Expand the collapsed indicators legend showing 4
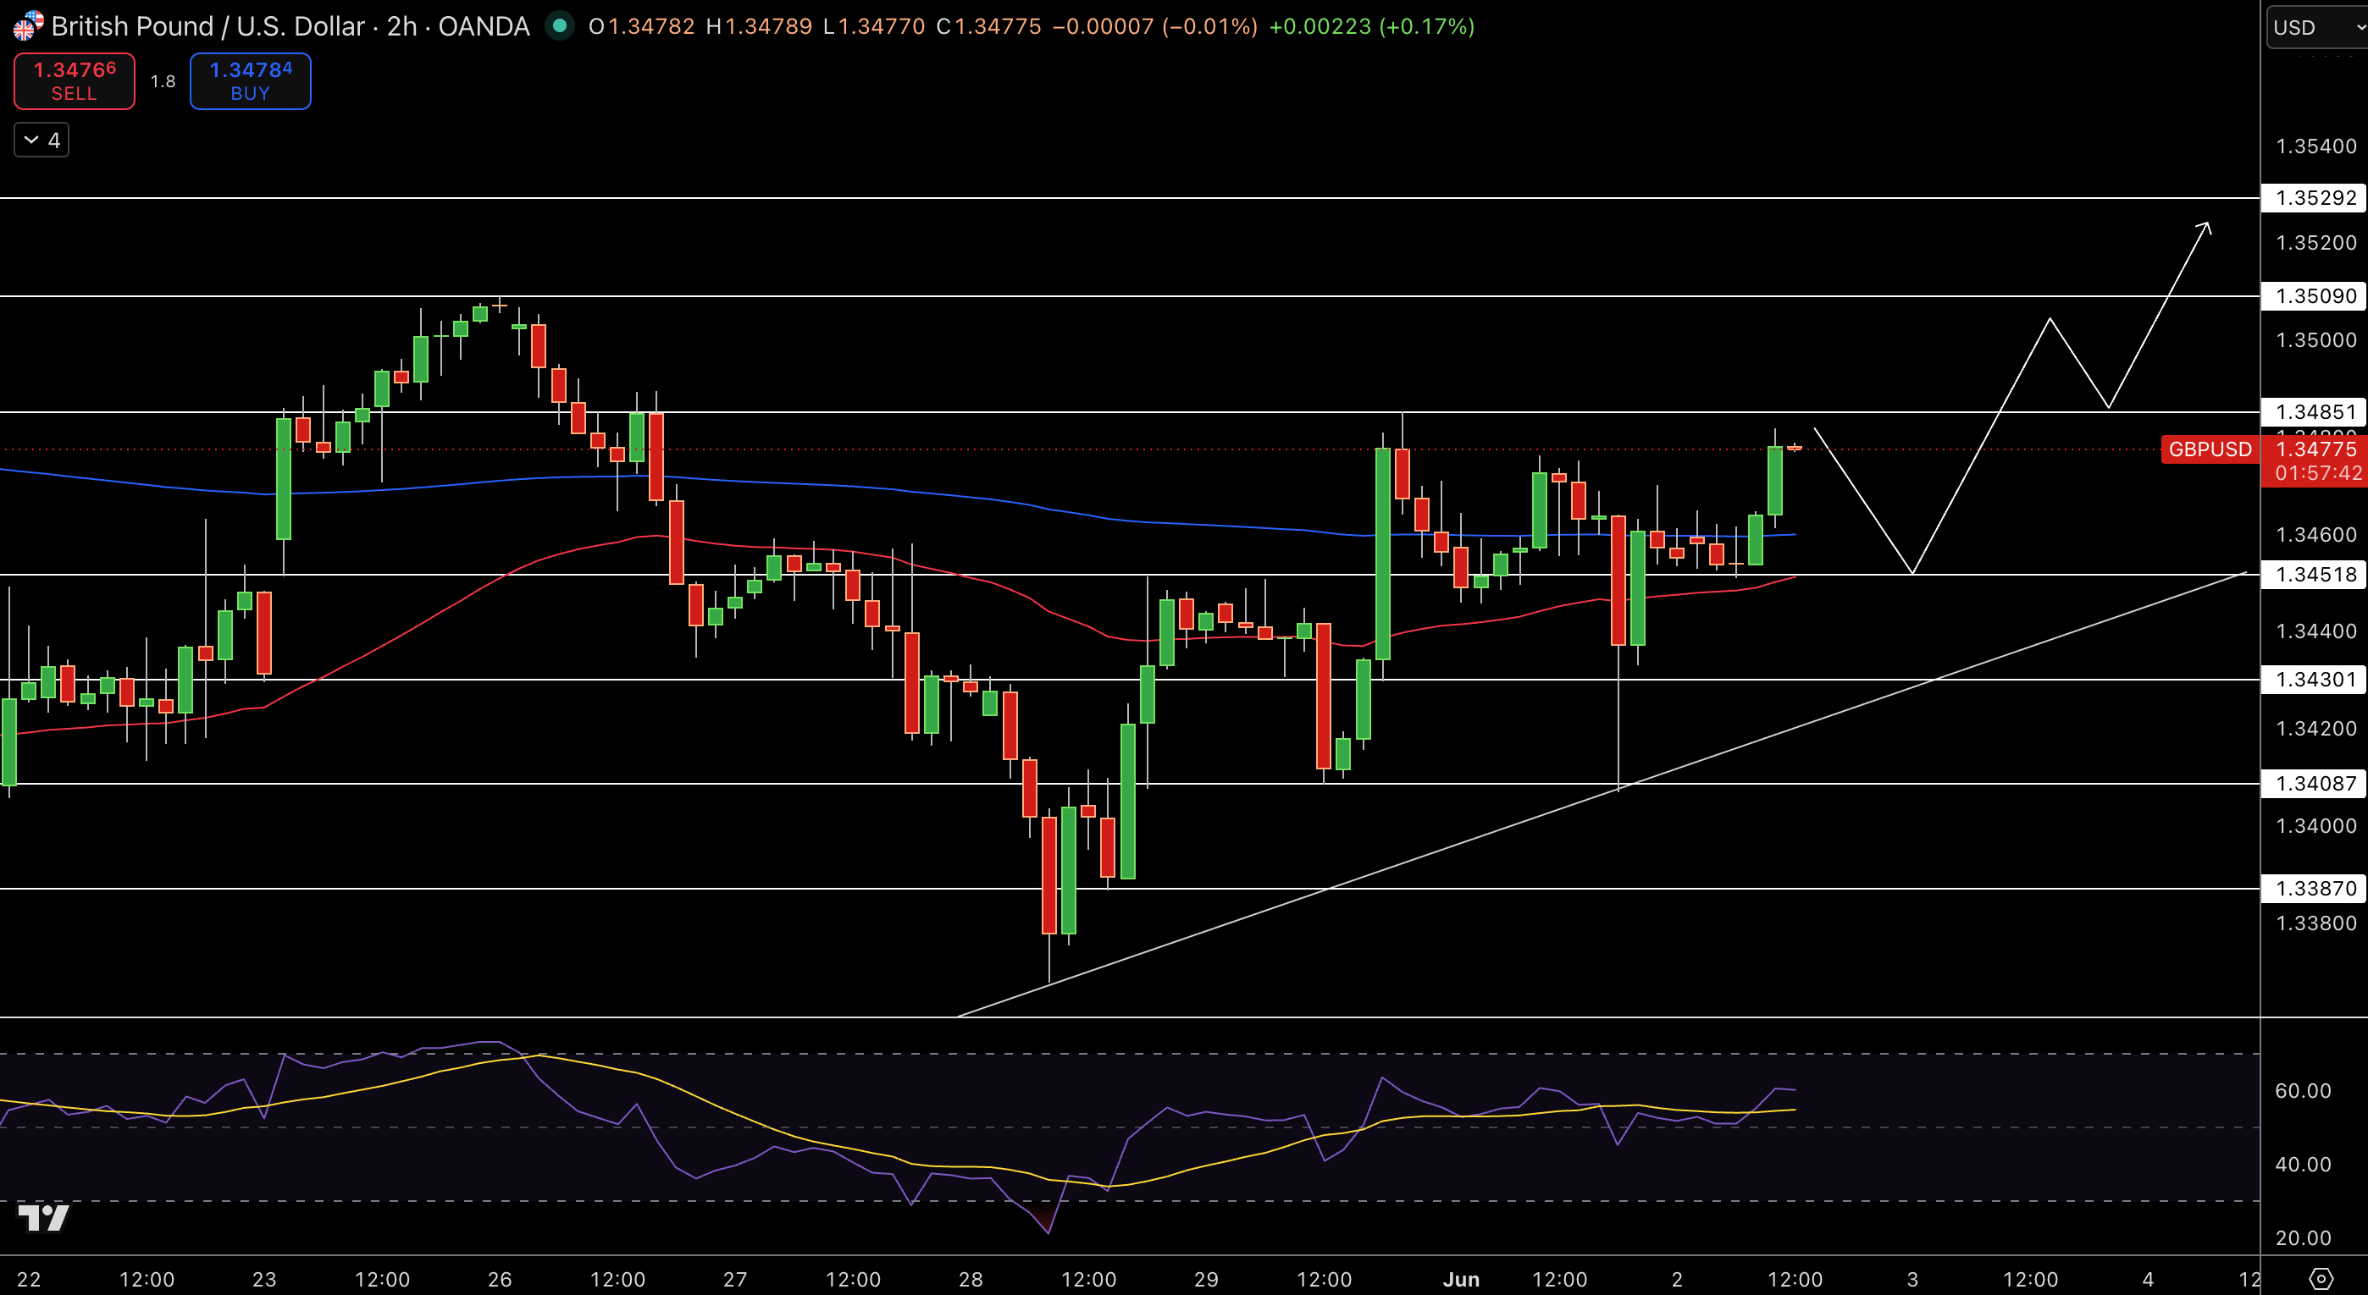The width and height of the screenshot is (2368, 1295). [x=41, y=140]
